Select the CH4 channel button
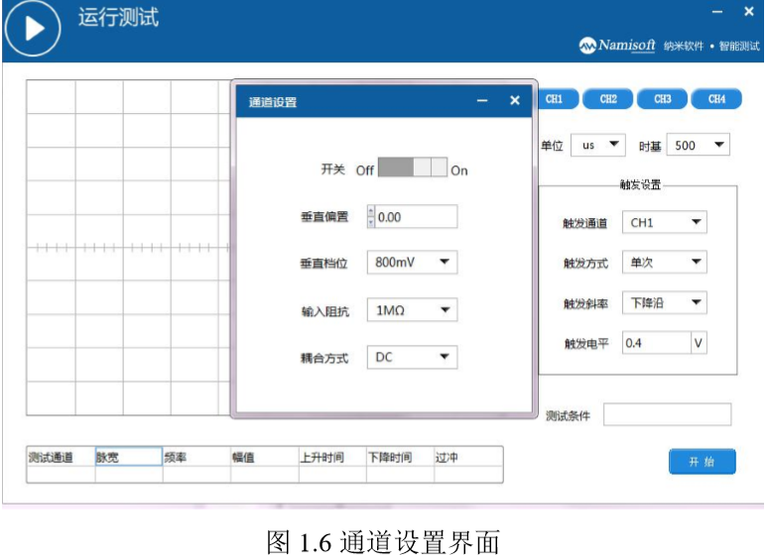The image size is (770, 555). pyautogui.click(x=716, y=99)
